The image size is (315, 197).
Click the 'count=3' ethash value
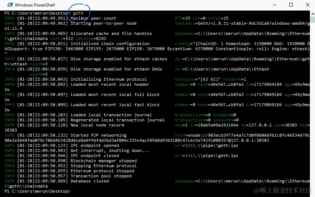[x=39, y=64]
